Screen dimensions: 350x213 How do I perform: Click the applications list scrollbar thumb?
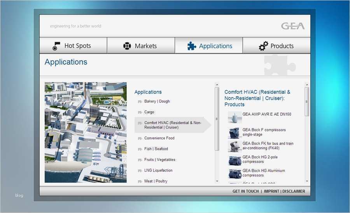coord(217,119)
